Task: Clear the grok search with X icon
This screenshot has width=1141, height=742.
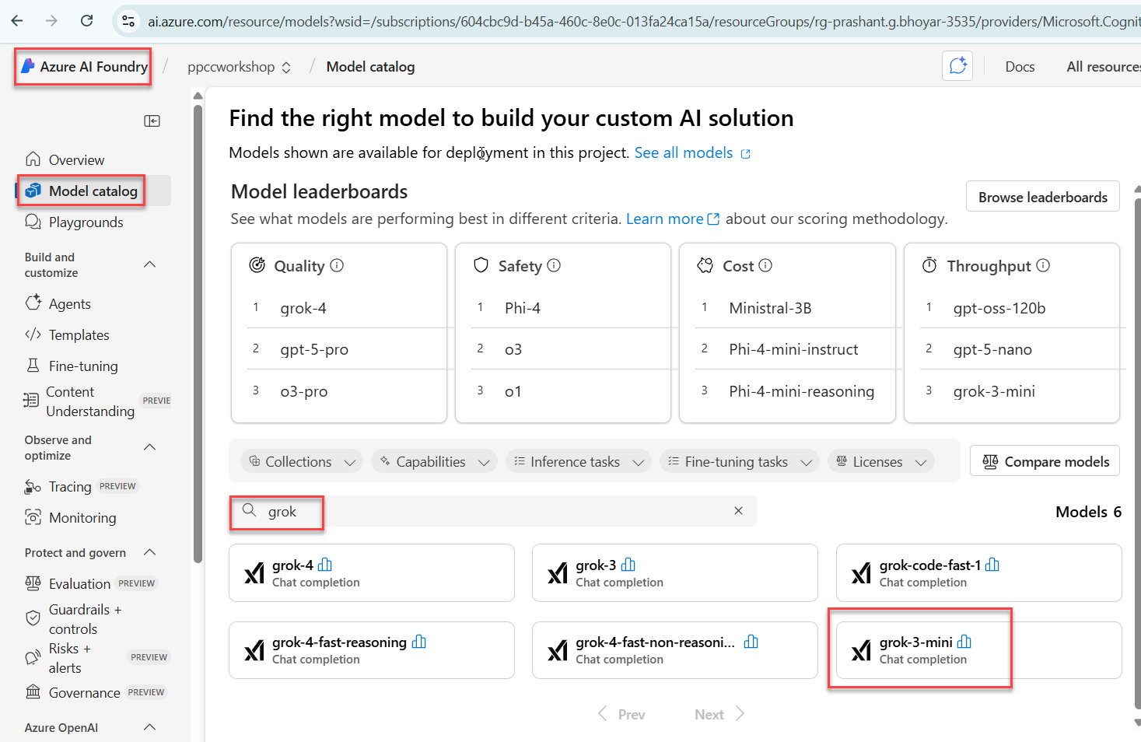Action: click(738, 511)
